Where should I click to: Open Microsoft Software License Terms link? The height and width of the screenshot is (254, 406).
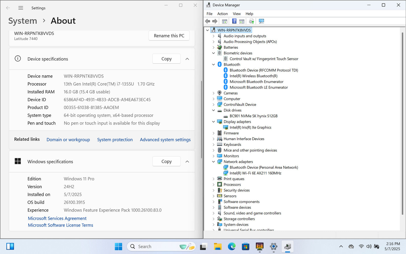[60, 225]
